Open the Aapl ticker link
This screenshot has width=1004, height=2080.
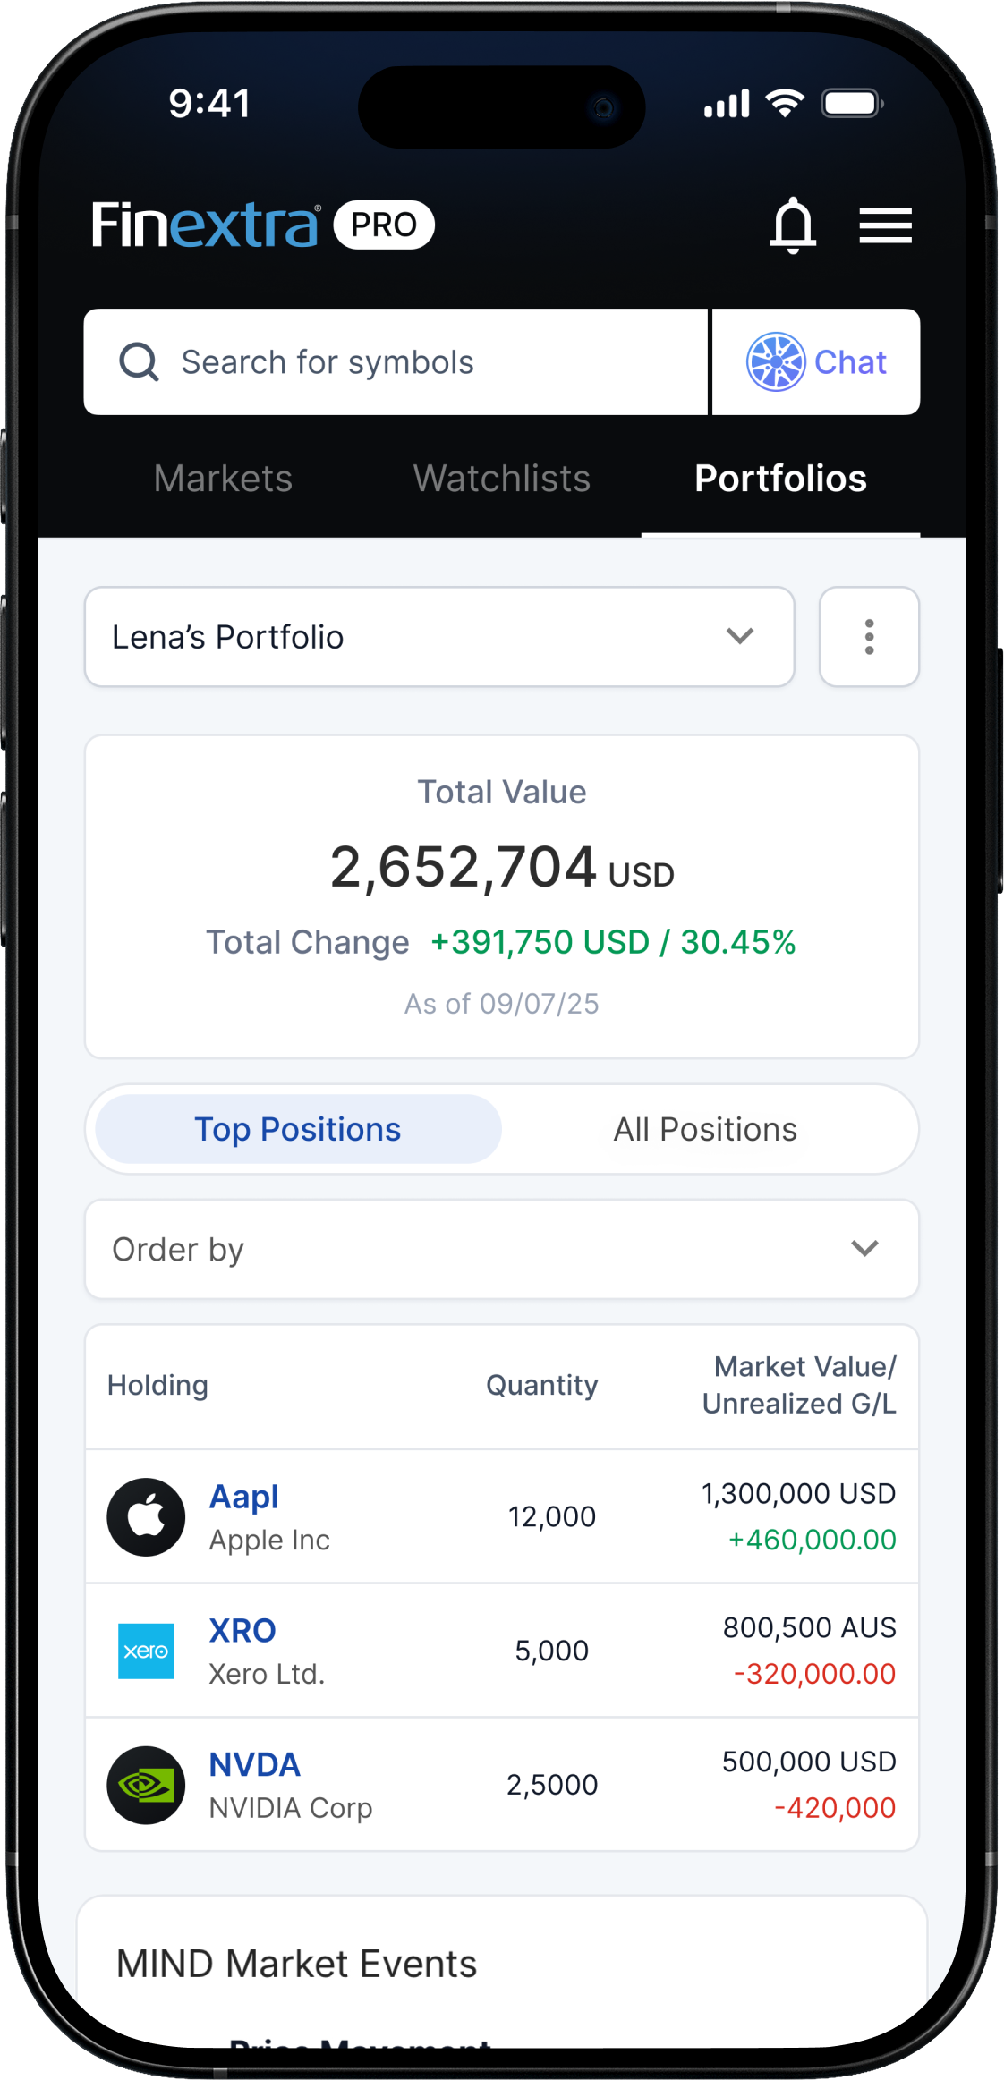click(243, 1497)
